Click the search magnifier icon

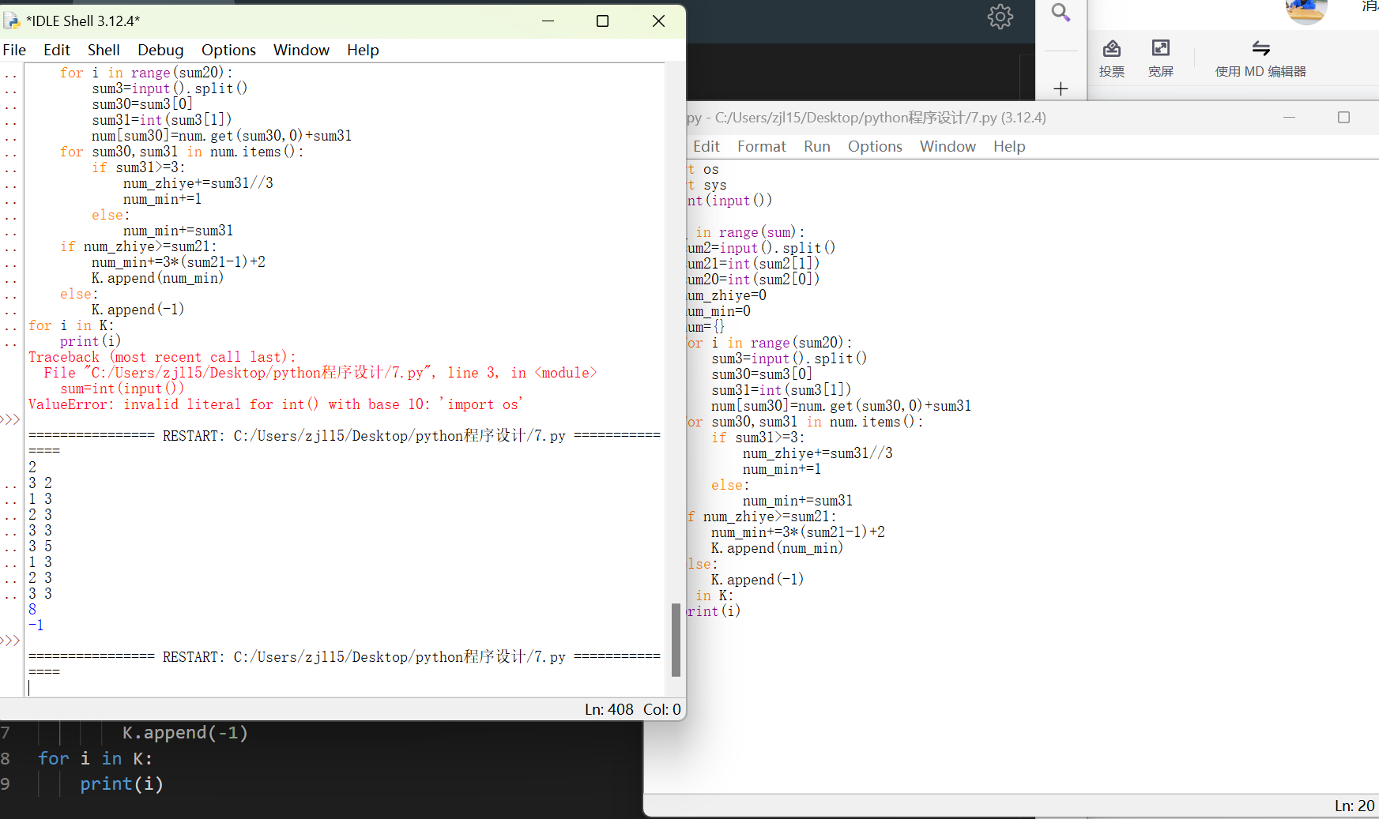(x=1061, y=12)
